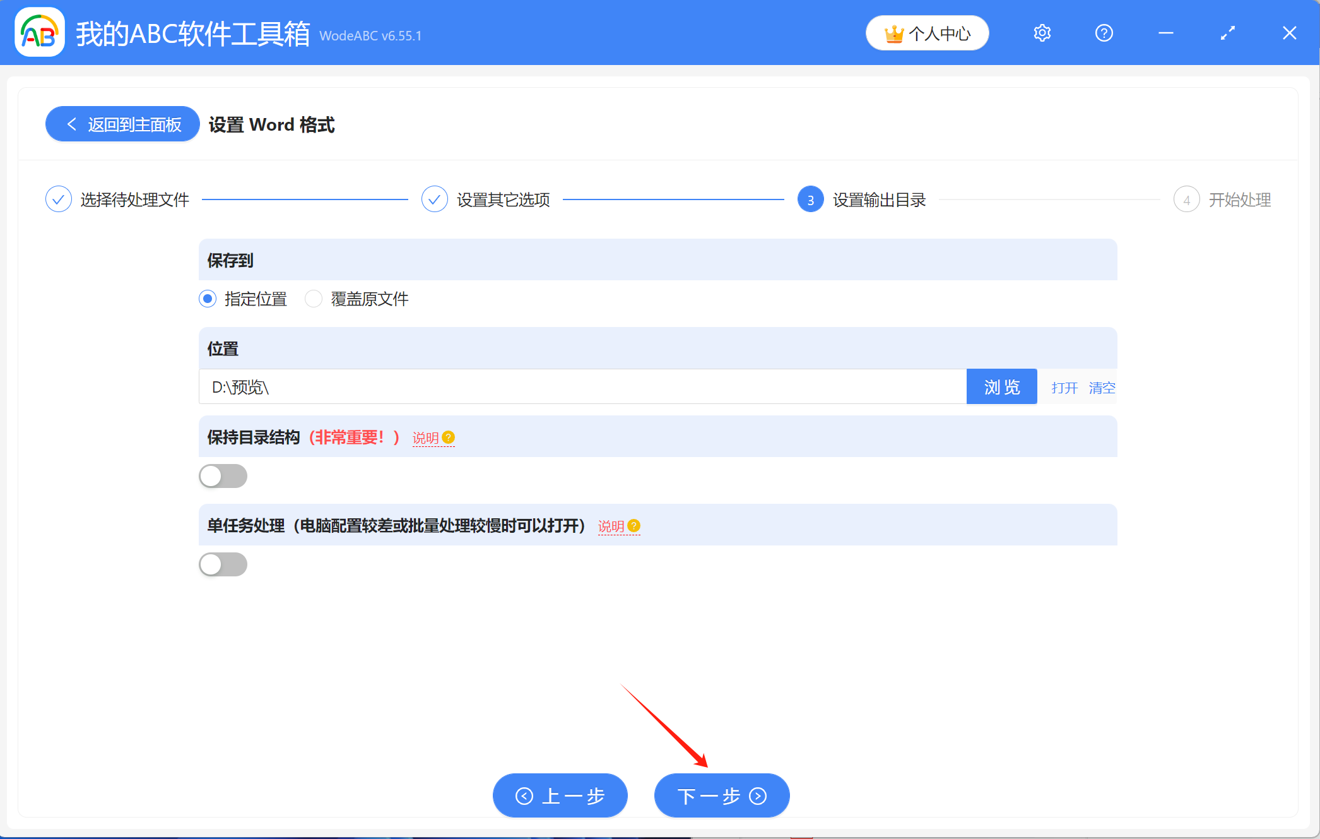Click step 2 设置其它选项 in the progress bar
The height and width of the screenshot is (839, 1320).
434,199
